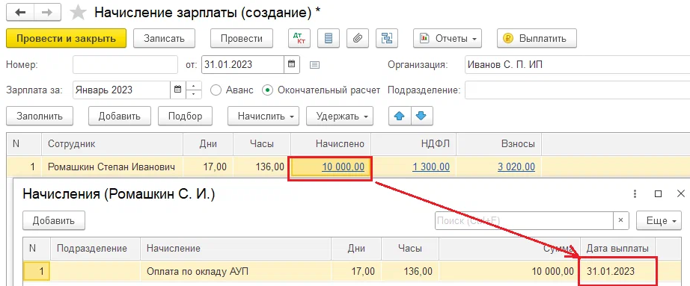Click the Выплатить button
This screenshot has width=690, height=286.
point(537,38)
